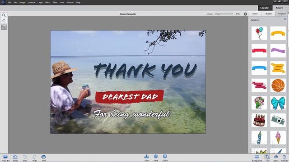This screenshot has width=289, height=162.
Task: Click the Quote Graphic title
Action: [x=128, y=14]
